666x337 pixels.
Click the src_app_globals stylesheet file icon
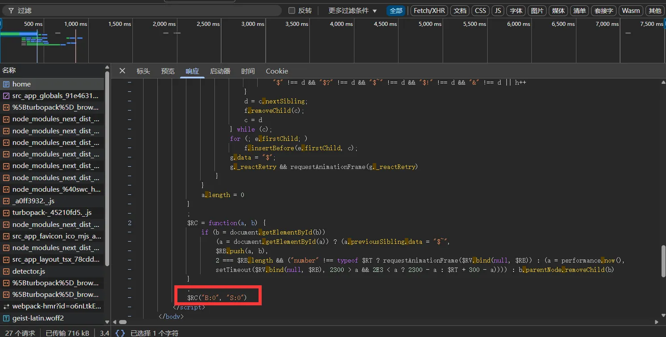pos(6,96)
